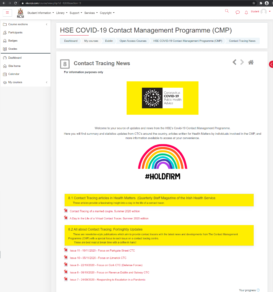Click the PDF icon for Virtual Contact Tracer article
Image resolution: width=273 pixels, height=292 pixels.
tap(66, 218)
